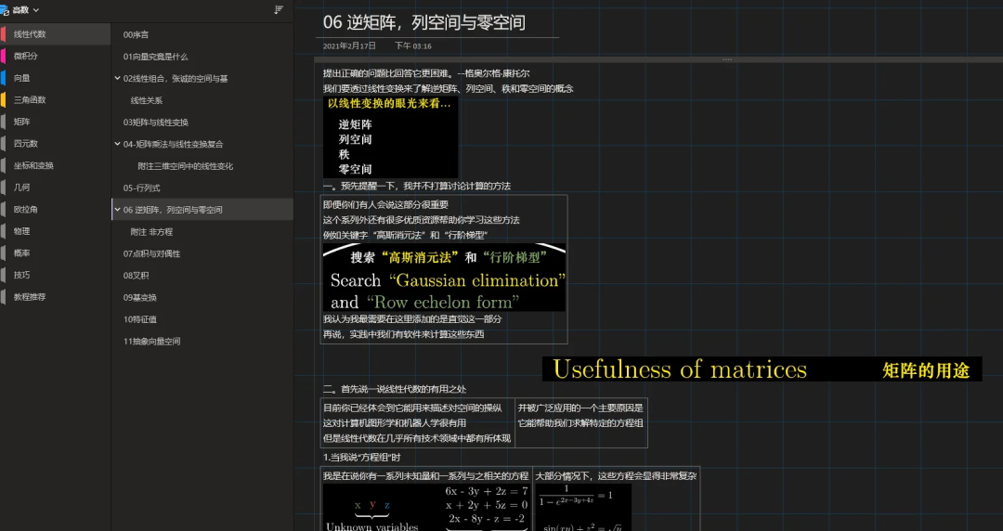Click the note container handle bar

point(658,59)
